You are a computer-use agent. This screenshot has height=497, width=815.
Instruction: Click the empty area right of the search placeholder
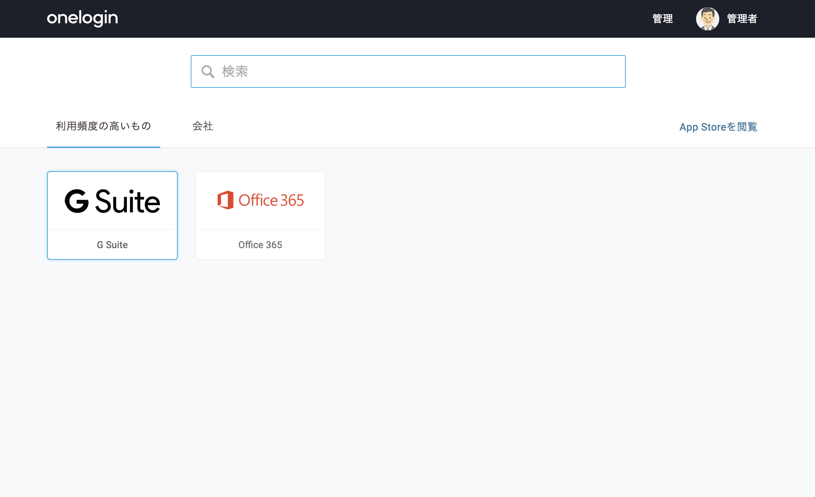point(435,71)
